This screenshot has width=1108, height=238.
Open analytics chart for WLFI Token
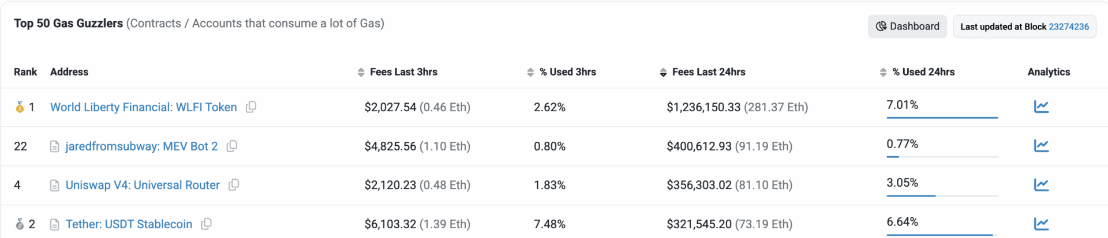click(x=1041, y=107)
